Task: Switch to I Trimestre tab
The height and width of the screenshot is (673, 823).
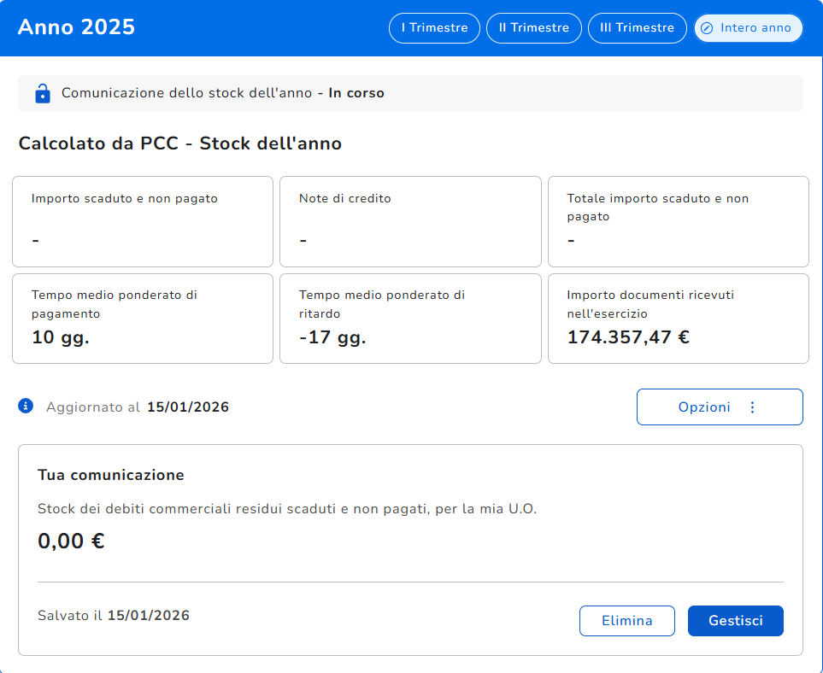Action: 434,28
